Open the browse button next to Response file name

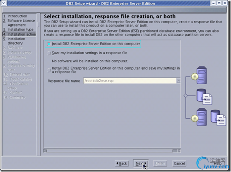point(178,81)
